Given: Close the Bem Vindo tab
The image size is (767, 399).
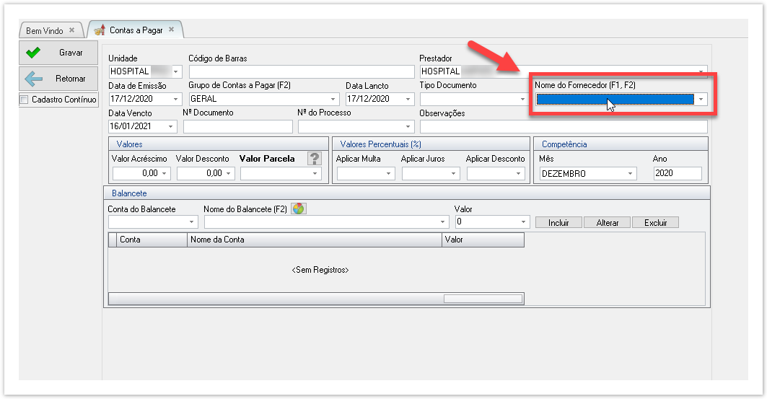Looking at the screenshot, I should pos(71,30).
